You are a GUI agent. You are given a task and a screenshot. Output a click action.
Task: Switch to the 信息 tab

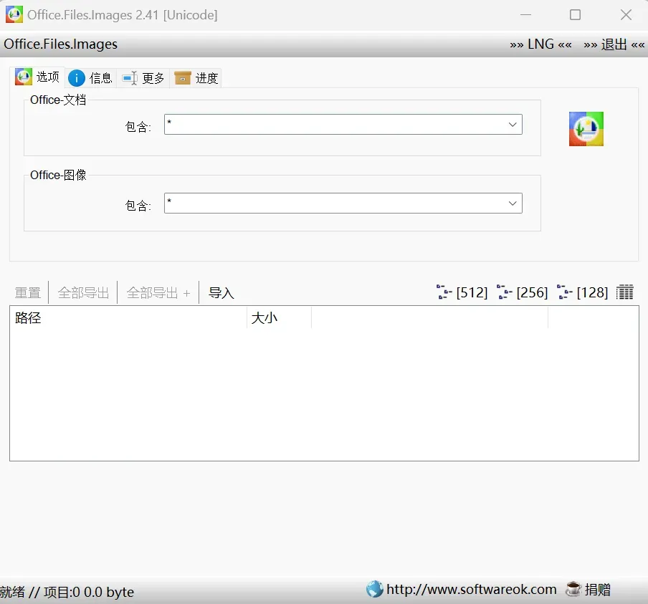click(x=91, y=78)
